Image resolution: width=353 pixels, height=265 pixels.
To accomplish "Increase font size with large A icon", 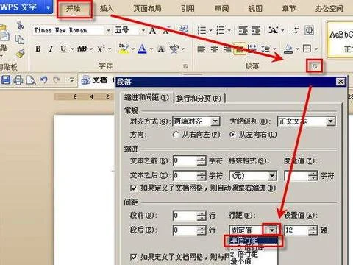I will coord(152,31).
